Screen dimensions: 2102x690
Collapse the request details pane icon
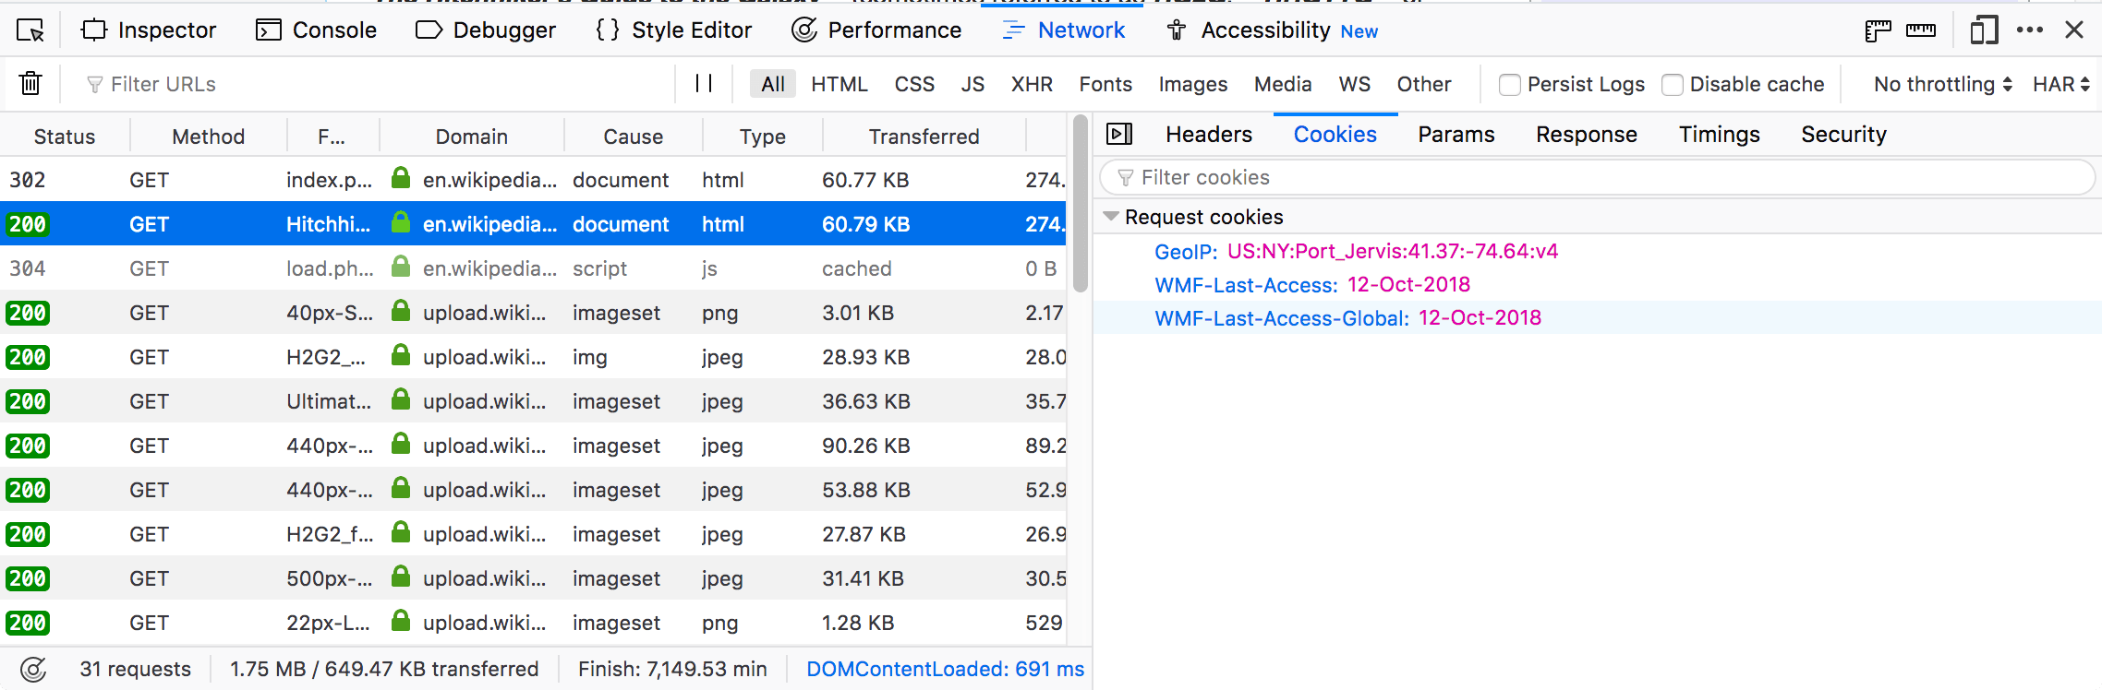1119,135
